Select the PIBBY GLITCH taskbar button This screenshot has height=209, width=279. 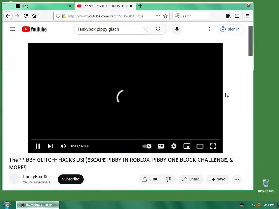coord(38,205)
